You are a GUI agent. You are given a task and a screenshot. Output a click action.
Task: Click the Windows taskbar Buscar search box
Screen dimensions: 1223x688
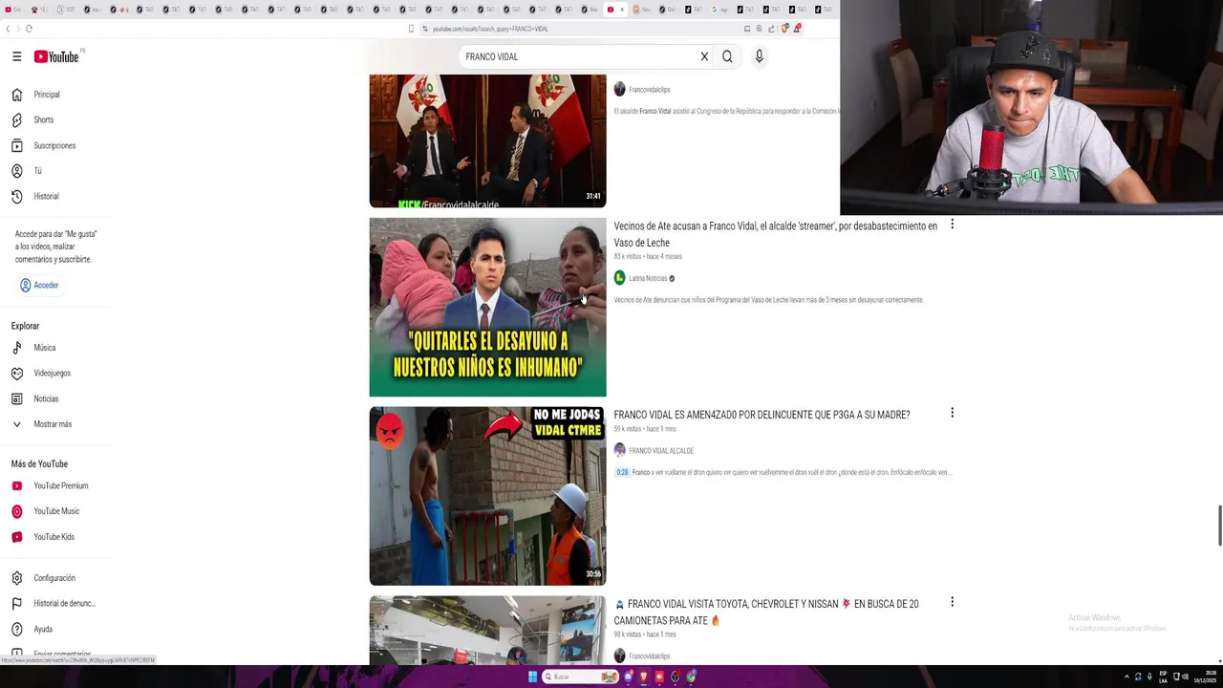(581, 677)
